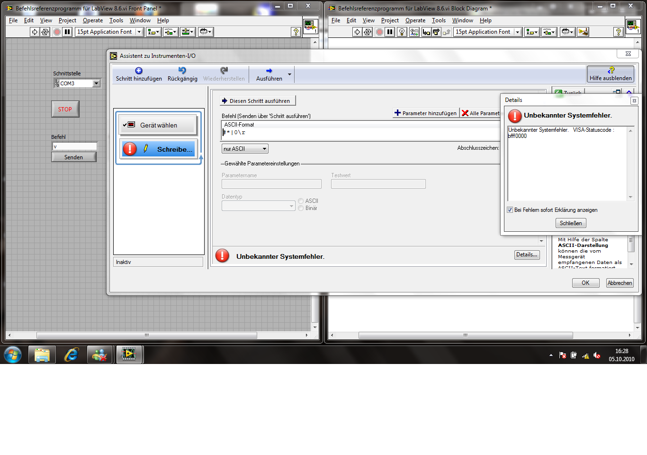This screenshot has height=455, width=647.
Task: Toggle Highlight Execution light bulb
Action: click(x=402, y=32)
